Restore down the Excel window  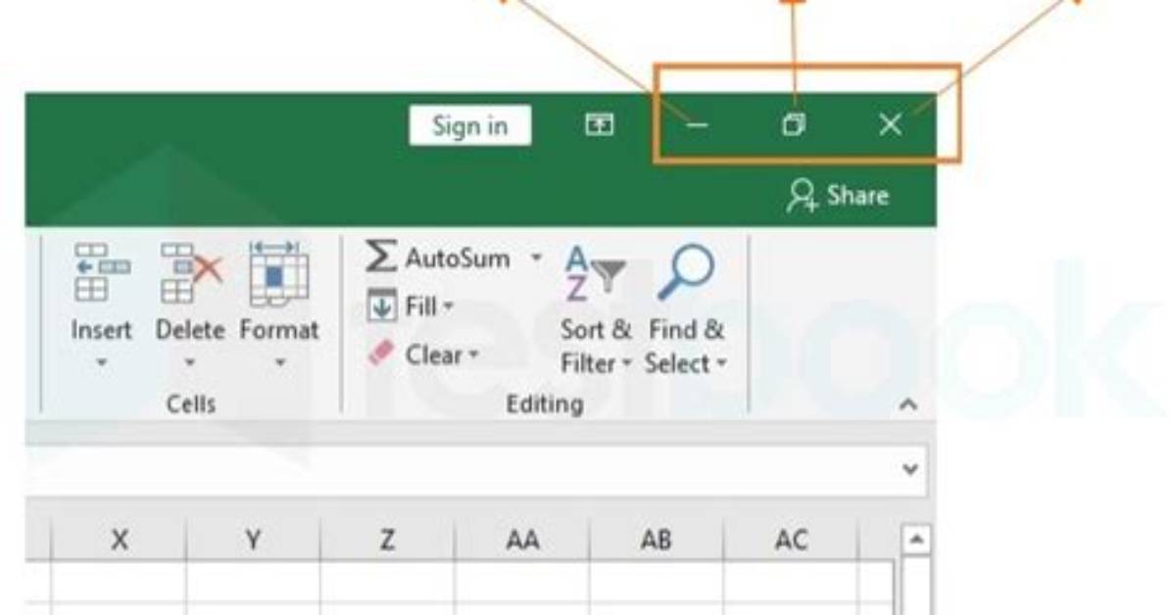pyautogui.click(x=793, y=124)
